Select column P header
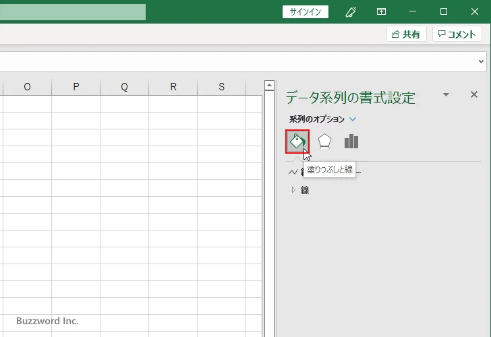Screen dimensions: 491x337 [76, 86]
